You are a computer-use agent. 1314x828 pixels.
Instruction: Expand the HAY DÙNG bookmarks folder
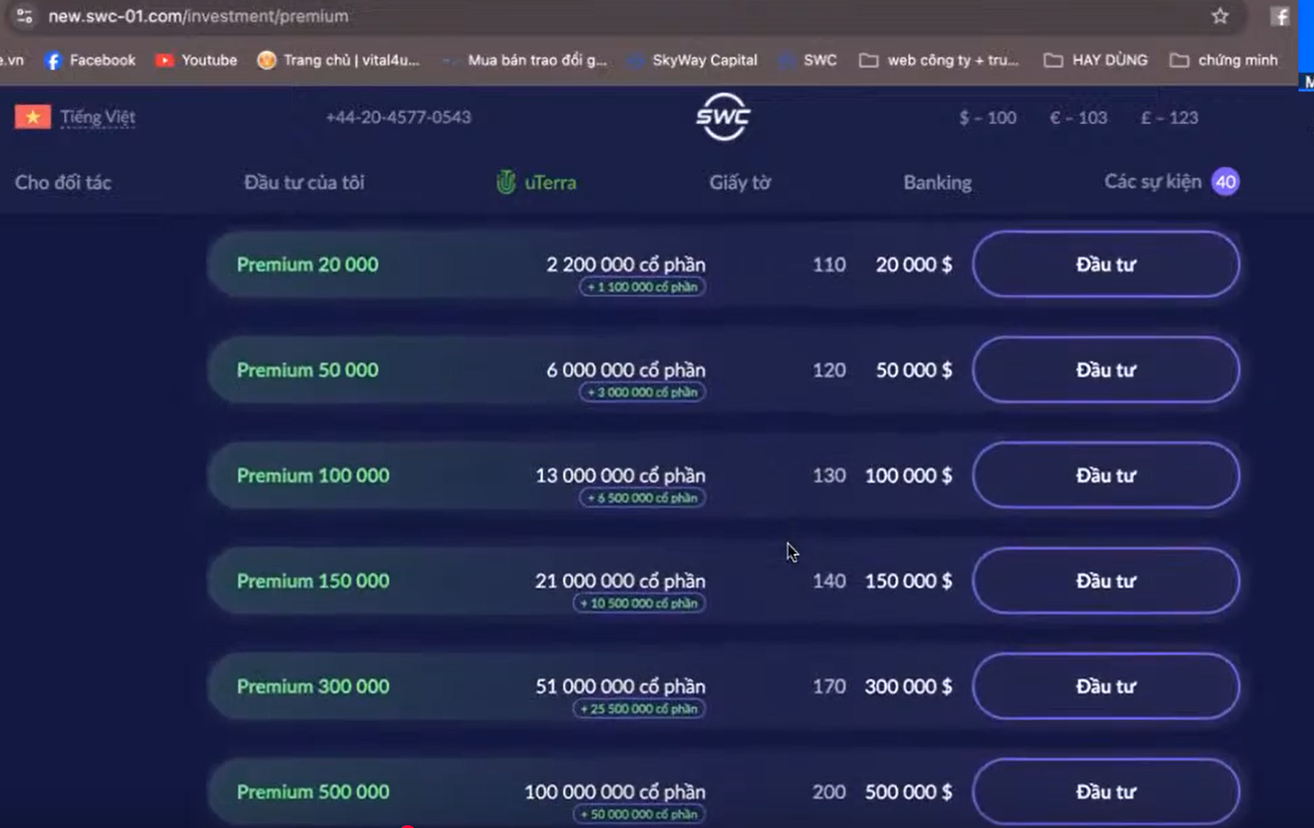point(1095,60)
